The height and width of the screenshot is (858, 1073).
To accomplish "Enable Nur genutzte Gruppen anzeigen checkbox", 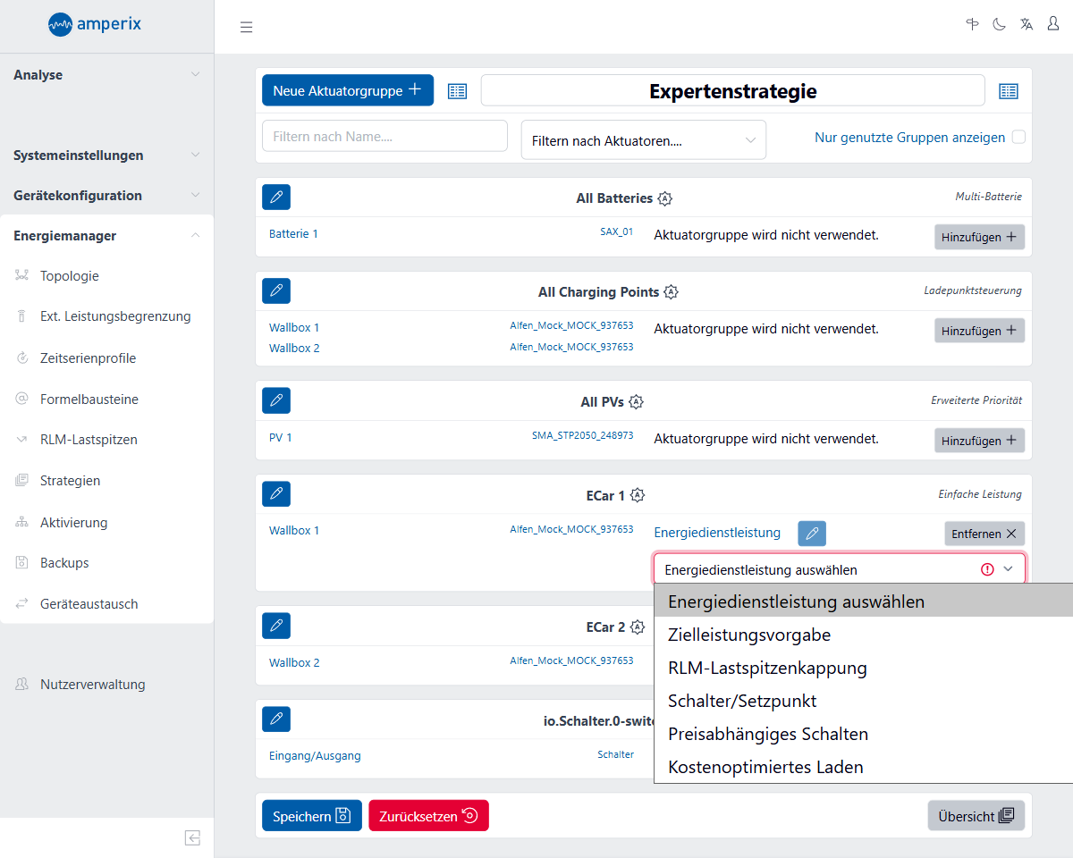I will (1018, 138).
